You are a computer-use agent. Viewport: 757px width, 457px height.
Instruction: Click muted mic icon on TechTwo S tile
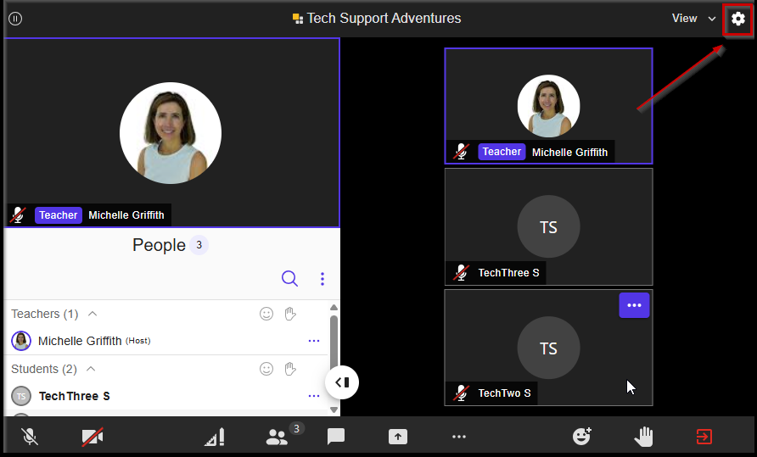(x=461, y=393)
